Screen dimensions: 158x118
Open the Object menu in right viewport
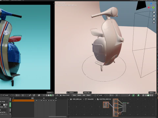pos(88,95)
